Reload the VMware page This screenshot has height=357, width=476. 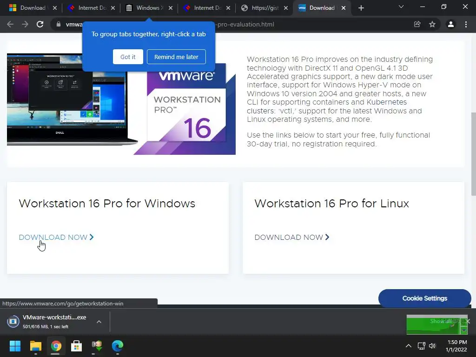[x=40, y=24]
